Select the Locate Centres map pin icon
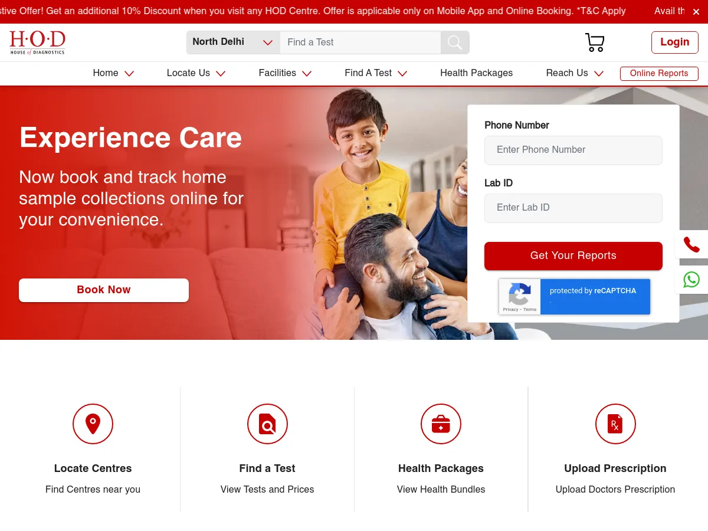 tap(93, 424)
